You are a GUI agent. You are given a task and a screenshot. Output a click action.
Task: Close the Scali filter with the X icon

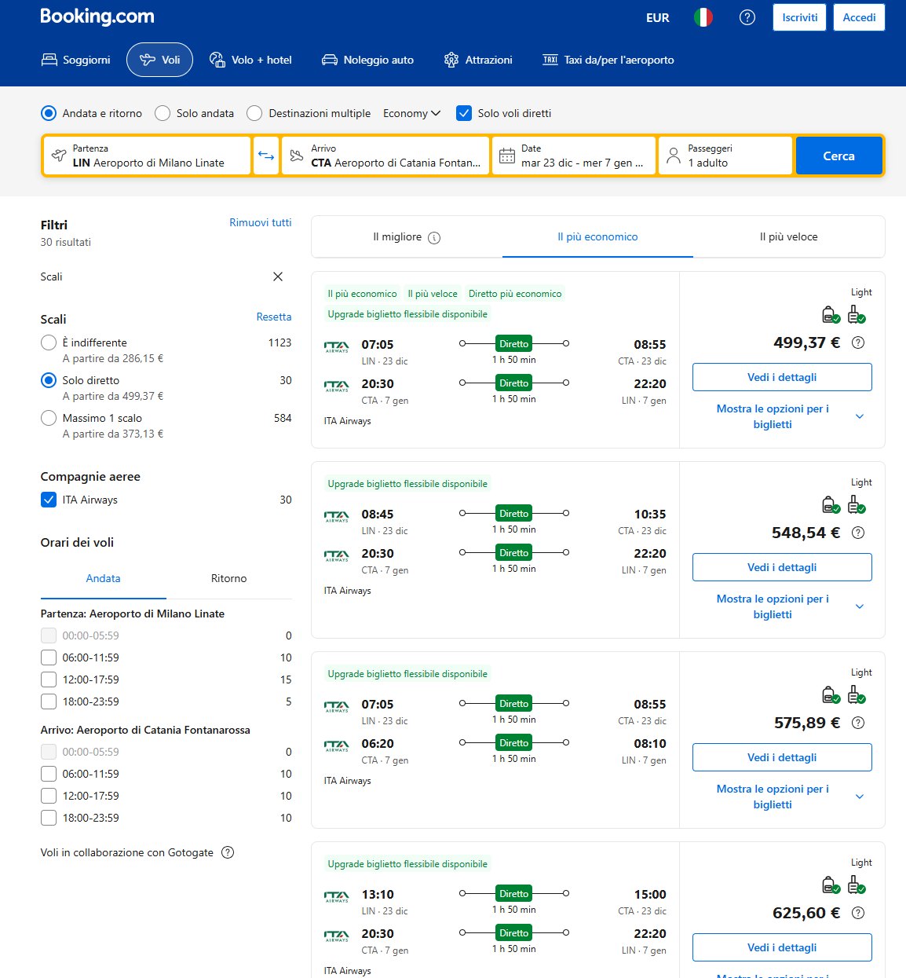coord(277,277)
